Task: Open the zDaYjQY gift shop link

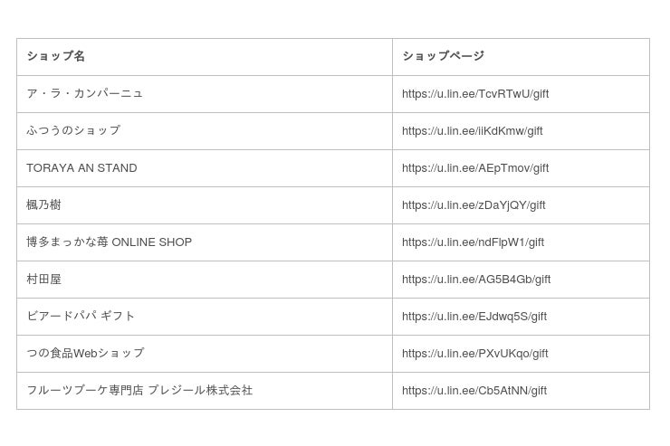Action: tap(474, 205)
